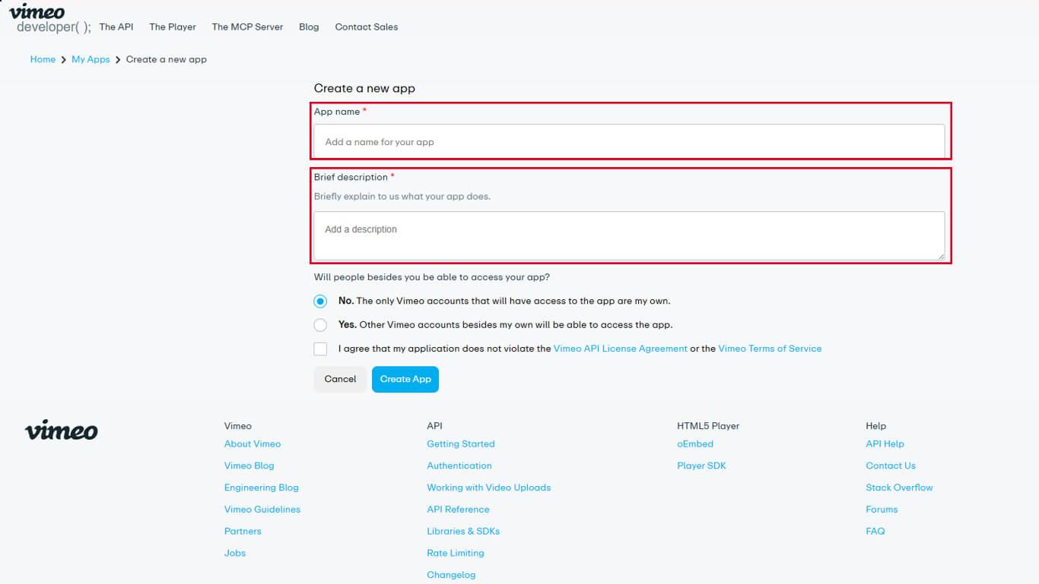Open The Player menu item
The image size is (1039, 584).
[173, 27]
